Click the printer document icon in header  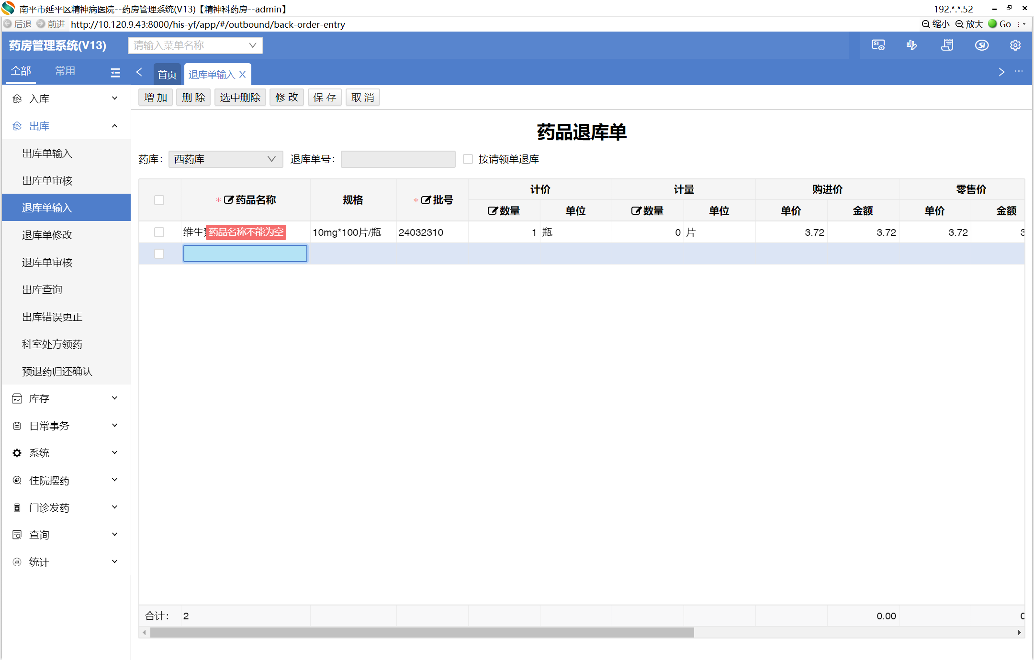pyautogui.click(x=947, y=45)
